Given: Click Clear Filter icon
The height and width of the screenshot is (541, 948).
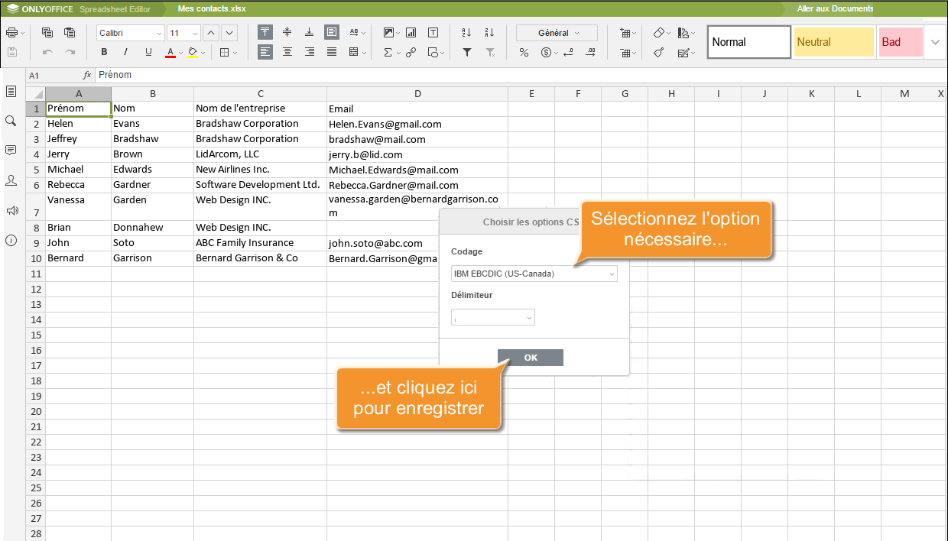Looking at the screenshot, I should [489, 53].
